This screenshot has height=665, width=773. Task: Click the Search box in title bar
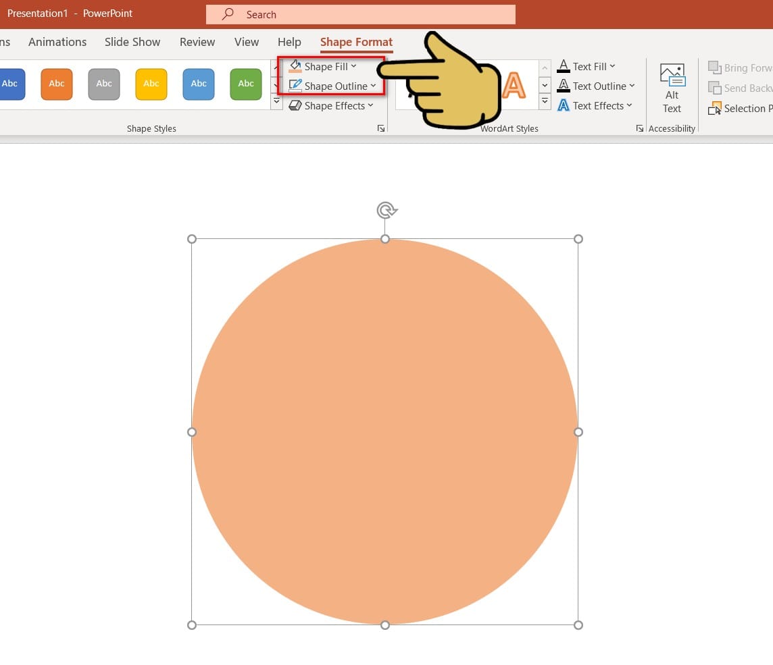(x=360, y=14)
